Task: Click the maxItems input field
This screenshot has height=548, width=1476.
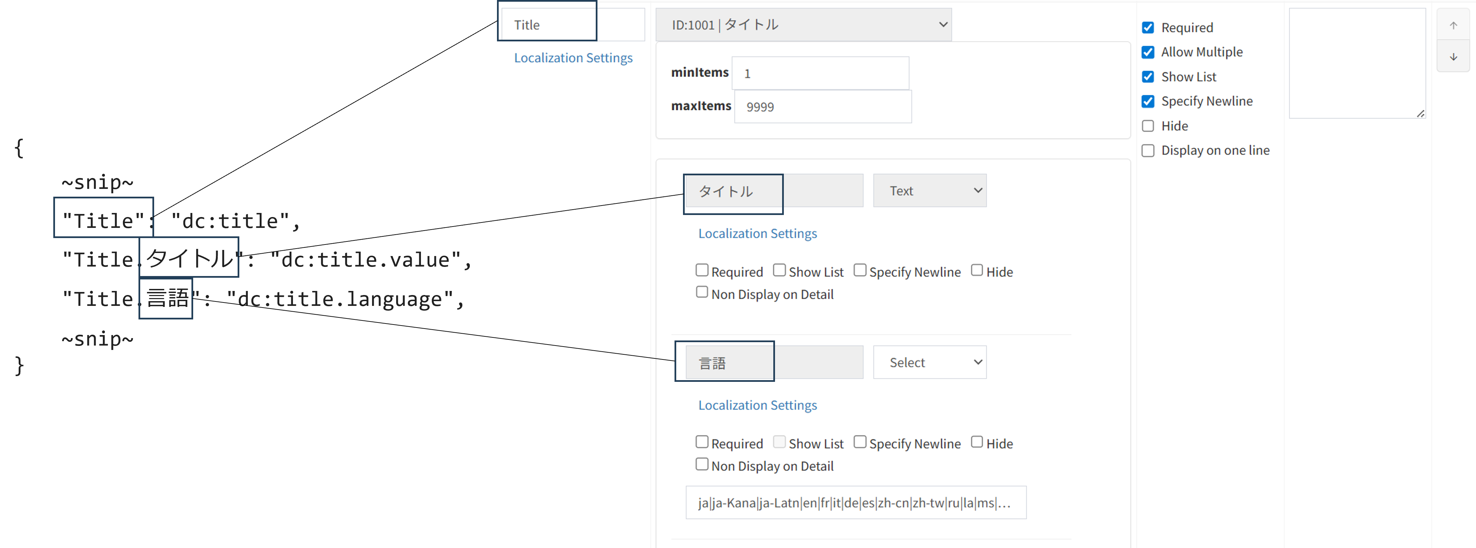Action: click(823, 106)
